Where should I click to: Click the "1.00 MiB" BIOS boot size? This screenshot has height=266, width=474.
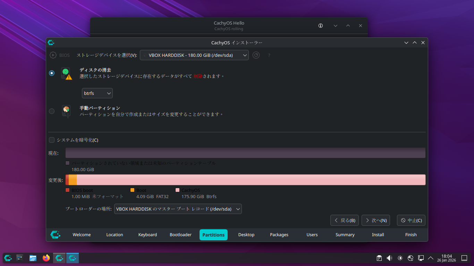coord(81,197)
